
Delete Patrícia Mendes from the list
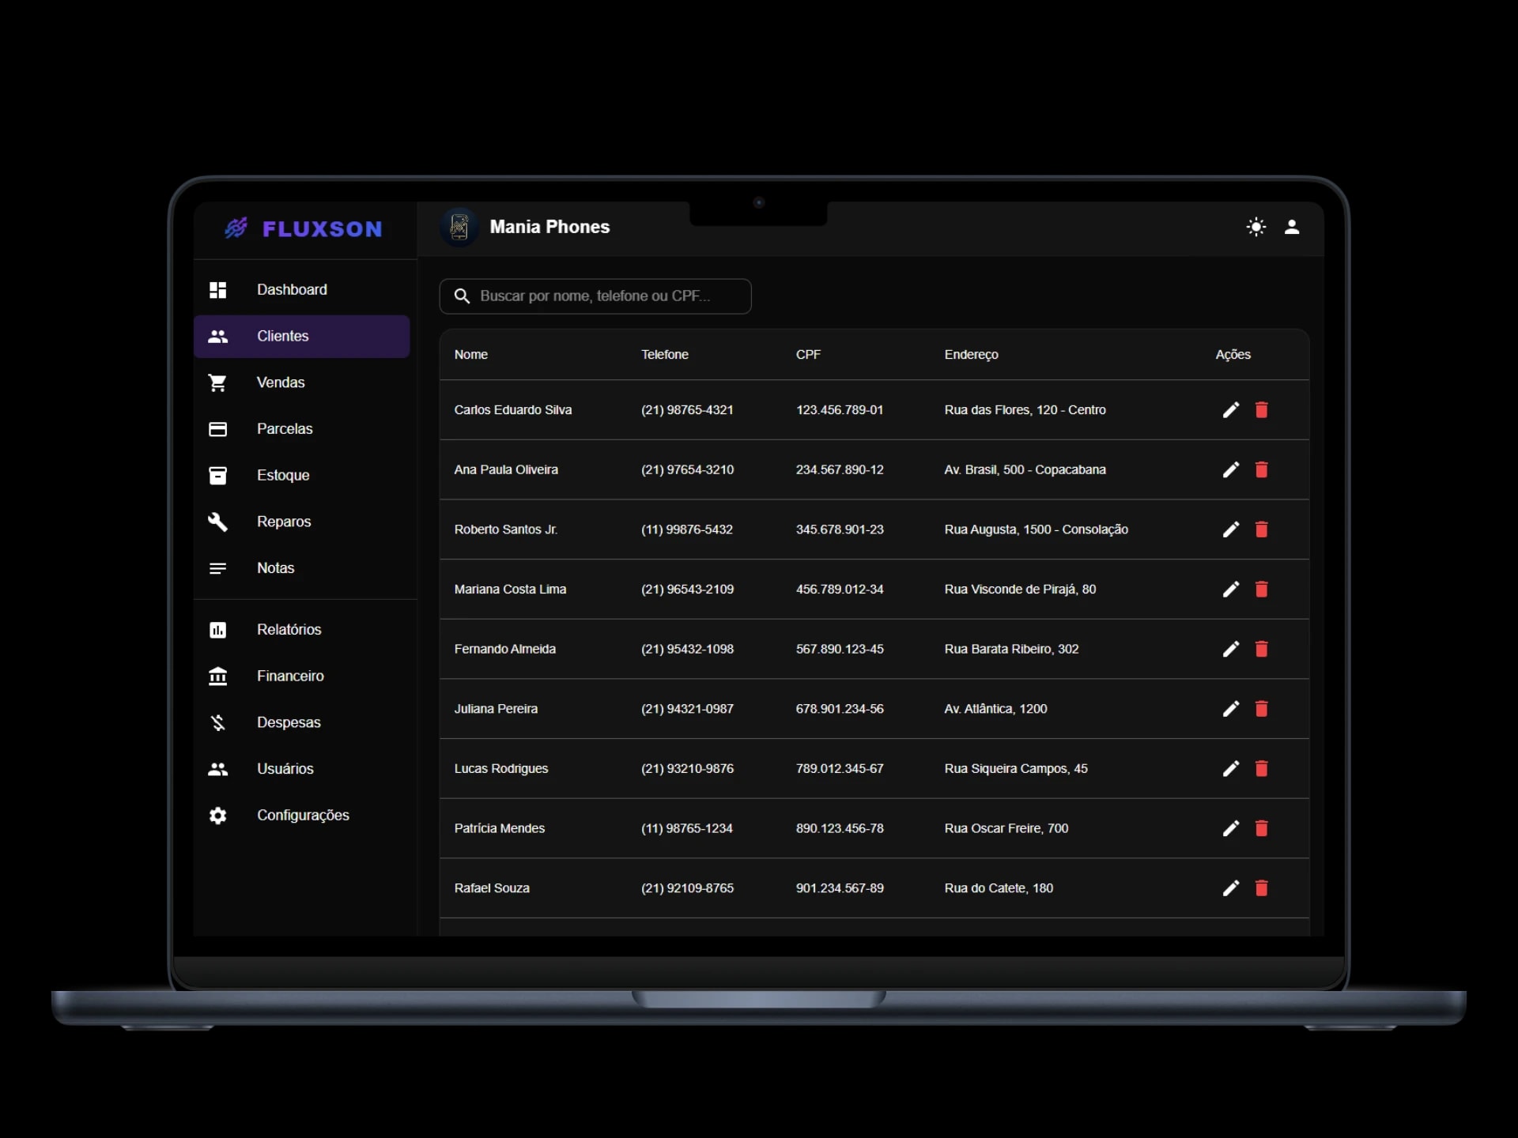click(1261, 828)
